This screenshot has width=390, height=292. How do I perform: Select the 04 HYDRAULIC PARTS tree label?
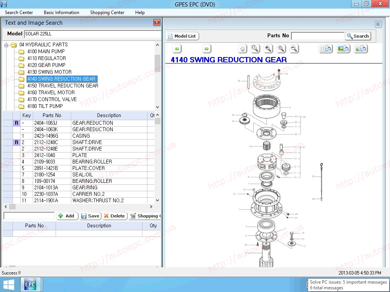(x=43, y=45)
